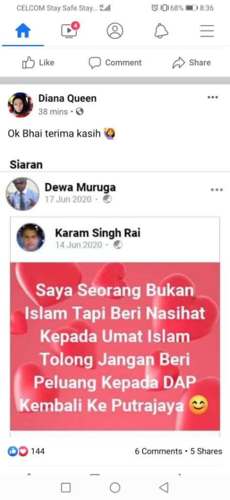View the 144 reactions list
Image resolution: width=230 pixels, height=500 pixels.
(x=26, y=451)
